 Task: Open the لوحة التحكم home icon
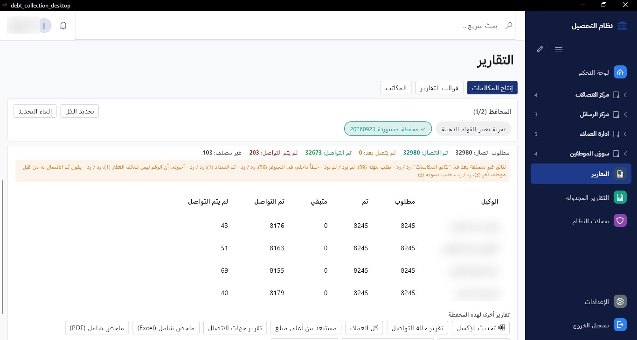(x=620, y=72)
